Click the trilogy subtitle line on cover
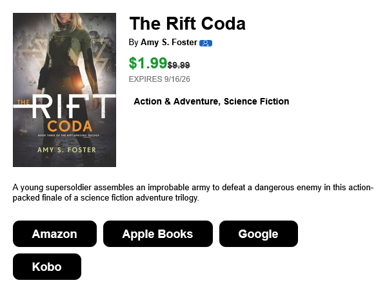387x296 pixels. point(68,135)
